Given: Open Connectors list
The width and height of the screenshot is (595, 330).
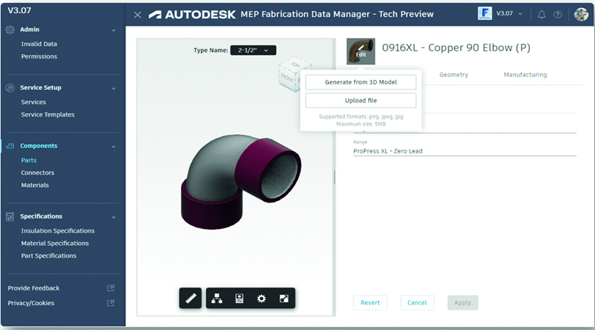Looking at the screenshot, I should (x=37, y=172).
